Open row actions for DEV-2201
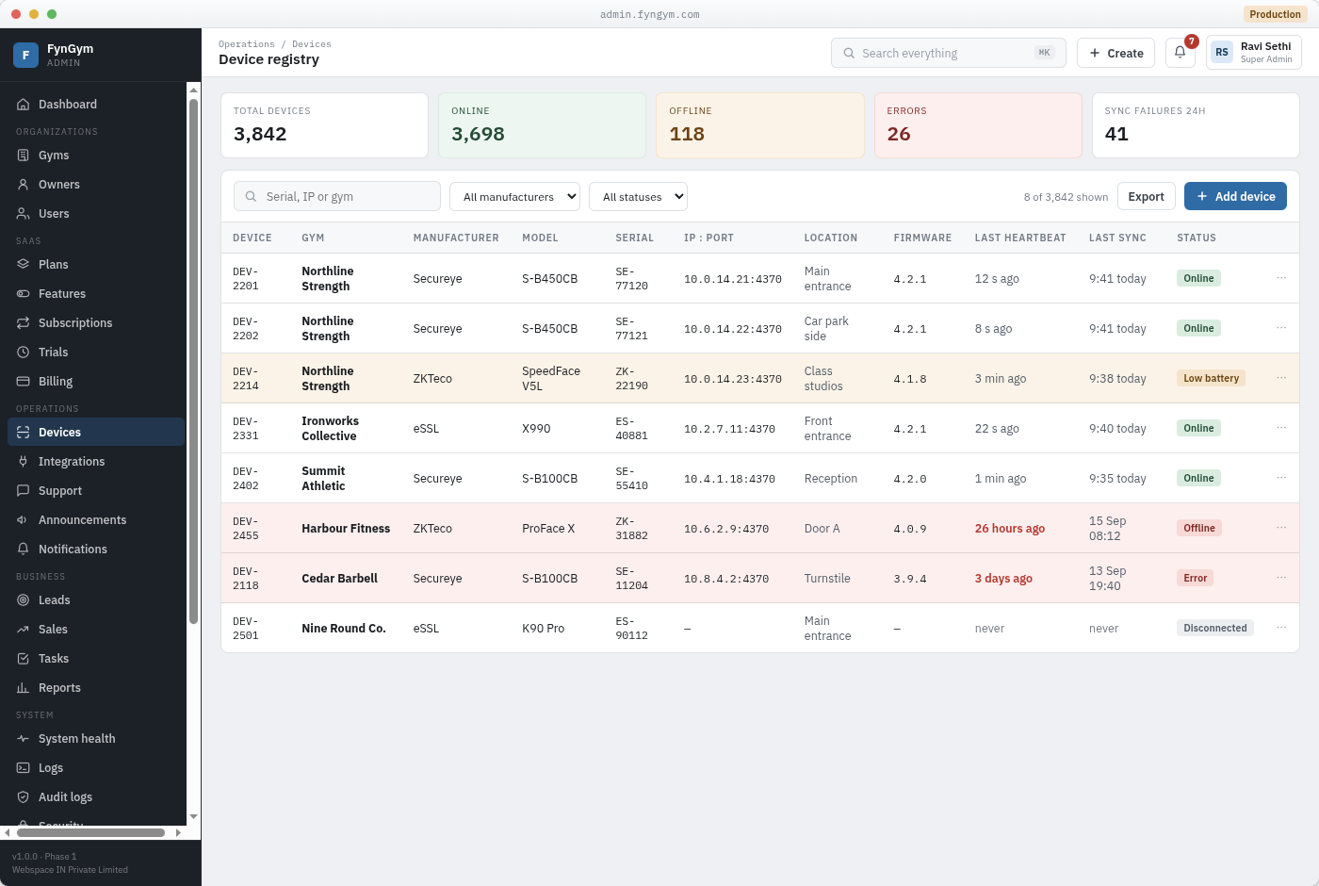The width and height of the screenshot is (1319, 886). (x=1281, y=278)
